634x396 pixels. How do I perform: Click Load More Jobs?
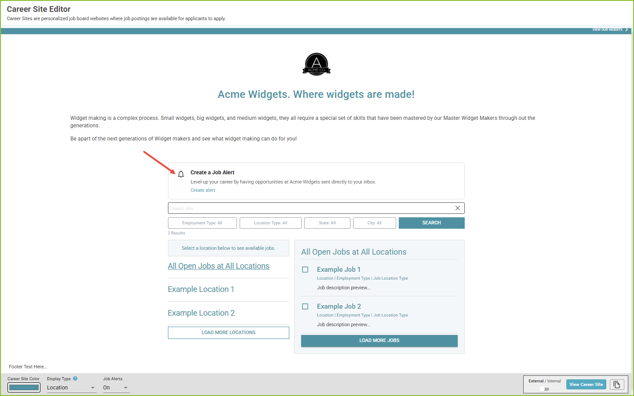click(379, 341)
